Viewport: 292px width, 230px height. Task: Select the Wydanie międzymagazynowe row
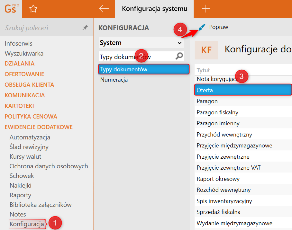tap(243, 223)
